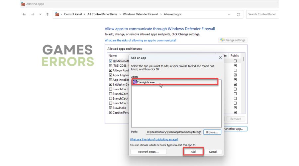Open All Control Panel Items breadcrumb
The height and width of the screenshot is (166, 299).
coord(102,14)
